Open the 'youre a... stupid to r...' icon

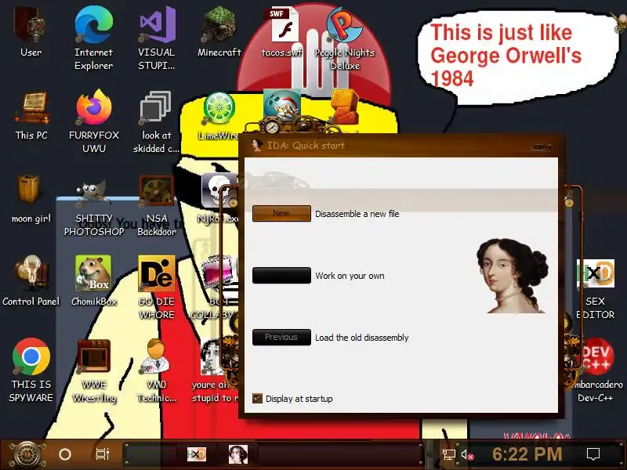(x=215, y=370)
